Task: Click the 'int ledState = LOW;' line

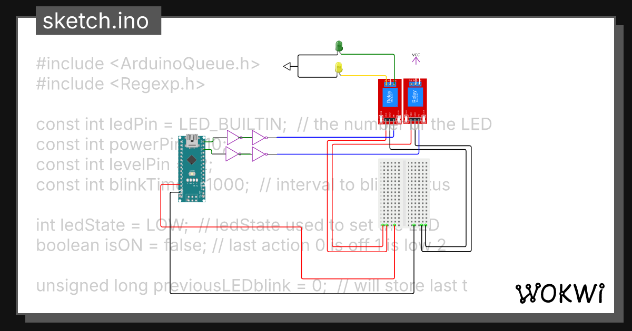Action: coord(112,225)
